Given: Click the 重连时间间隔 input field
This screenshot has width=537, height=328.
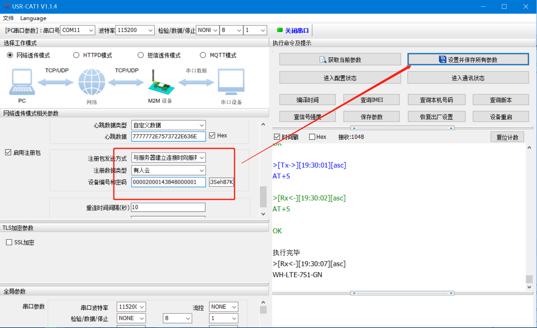Looking at the screenshot, I should (x=168, y=207).
